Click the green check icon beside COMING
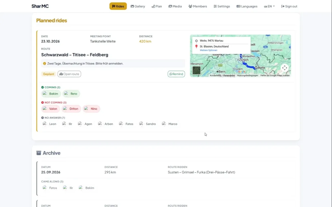This screenshot has width=332, height=207. coord(43,87)
